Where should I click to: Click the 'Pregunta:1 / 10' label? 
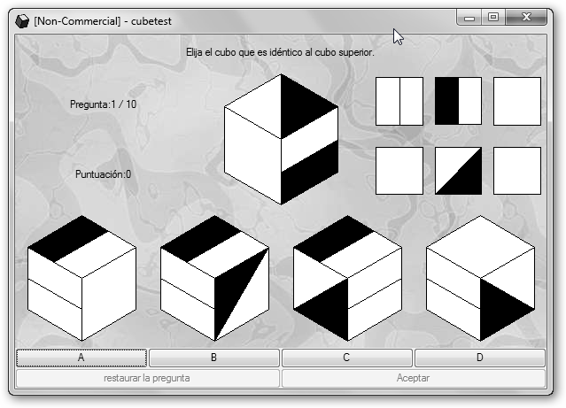(103, 104)
